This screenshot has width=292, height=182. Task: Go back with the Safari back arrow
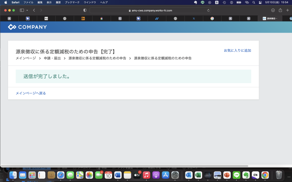(34, 10)
